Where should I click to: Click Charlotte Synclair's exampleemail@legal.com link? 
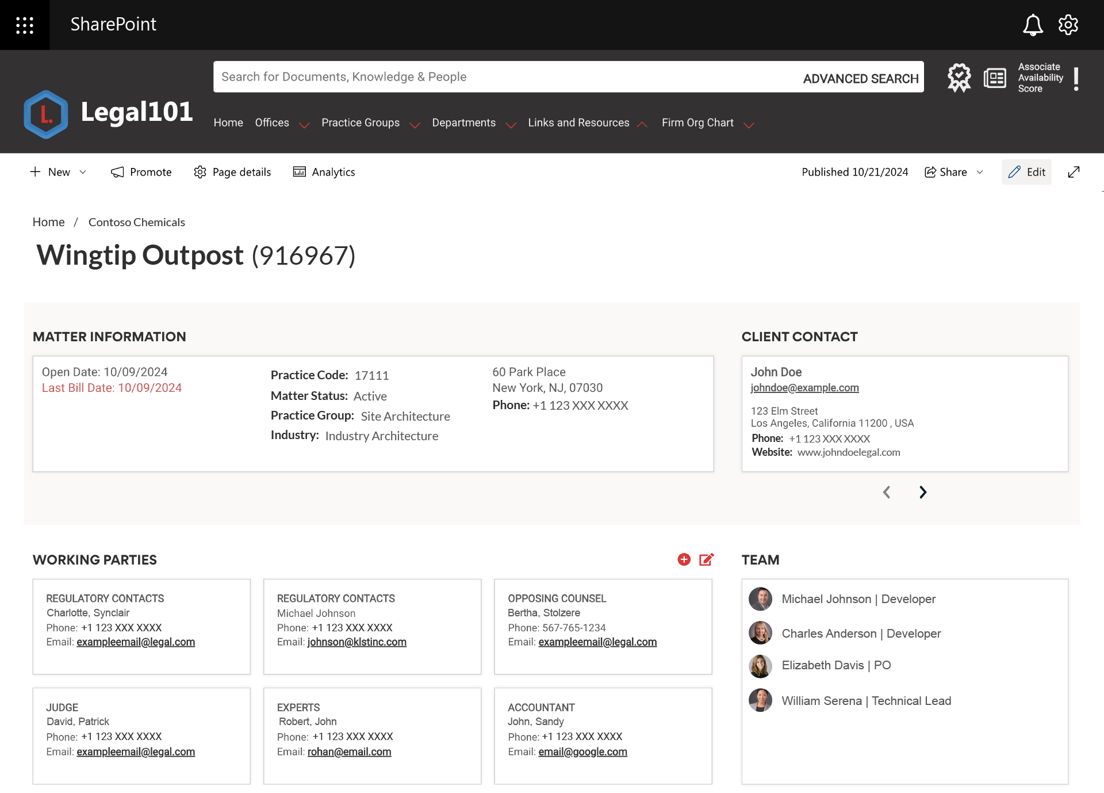click(x=136, y=642)
